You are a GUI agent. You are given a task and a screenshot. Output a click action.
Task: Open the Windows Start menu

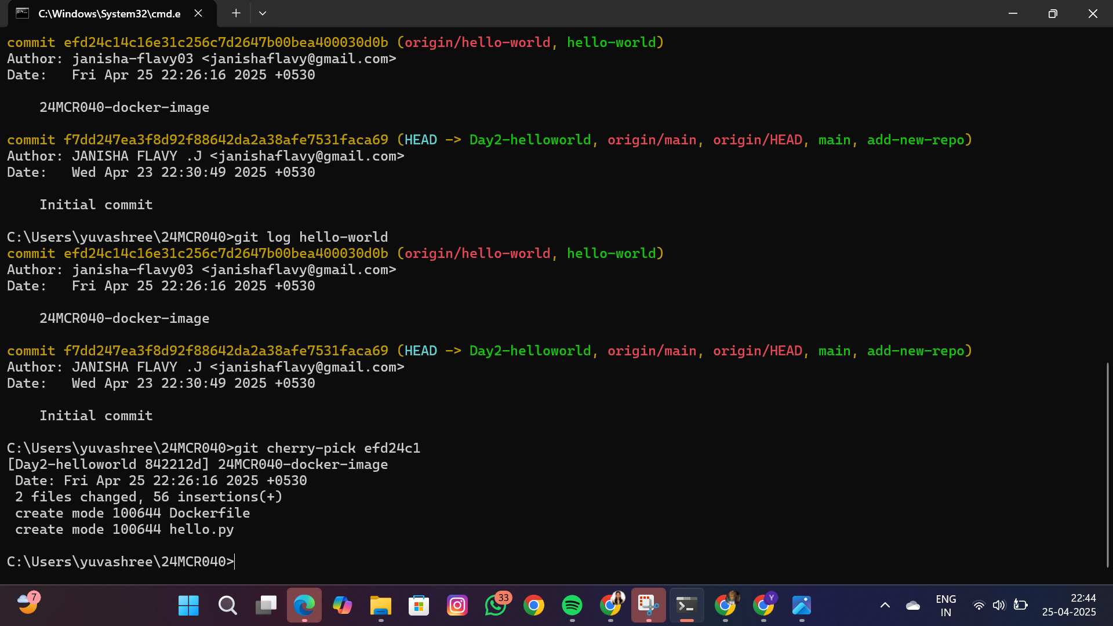click(188, 606)
